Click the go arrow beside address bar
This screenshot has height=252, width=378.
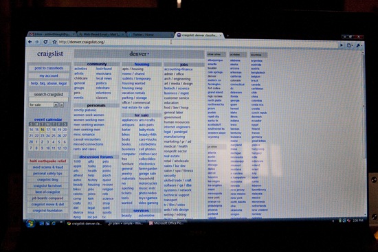click(x=342, y=45)
